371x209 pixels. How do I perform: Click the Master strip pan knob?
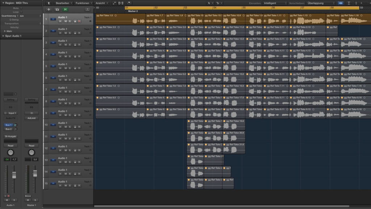pyautogui.click(x=32, y=153)
